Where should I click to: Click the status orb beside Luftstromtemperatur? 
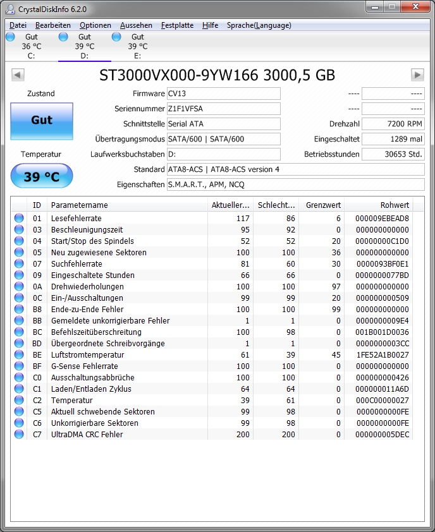click(x=19, y=354)
